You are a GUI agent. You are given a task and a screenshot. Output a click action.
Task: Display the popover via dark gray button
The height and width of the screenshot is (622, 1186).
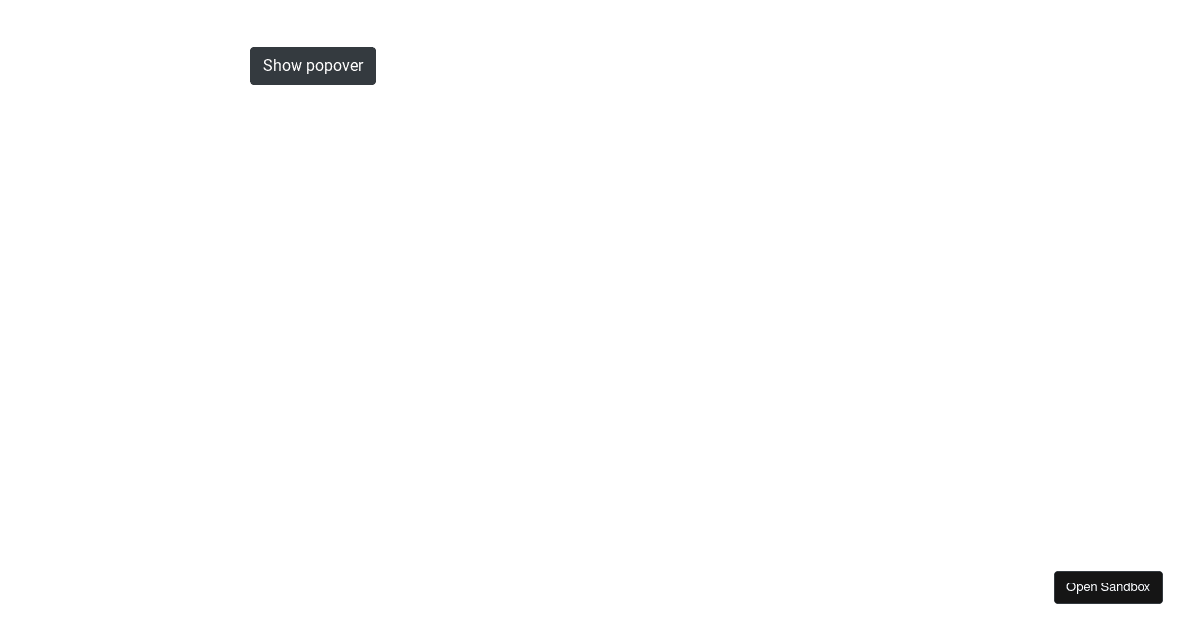(312, 66)
